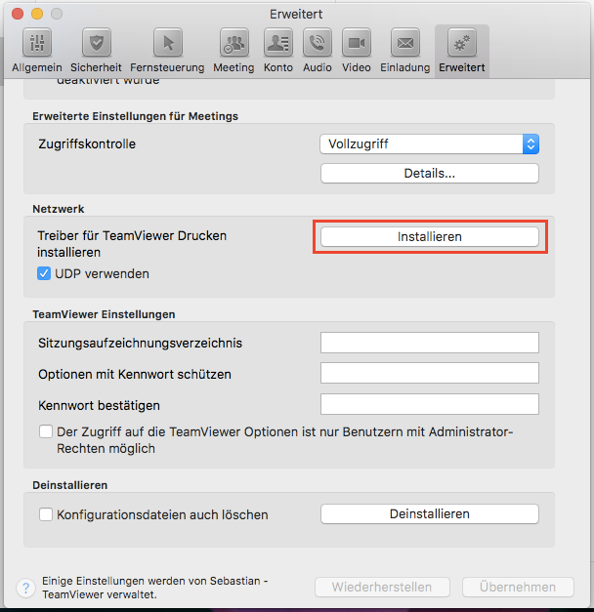Viewport: 594px width, 612px height.
Task: Click the help question mark icon
Action: (x=25, y=588)
